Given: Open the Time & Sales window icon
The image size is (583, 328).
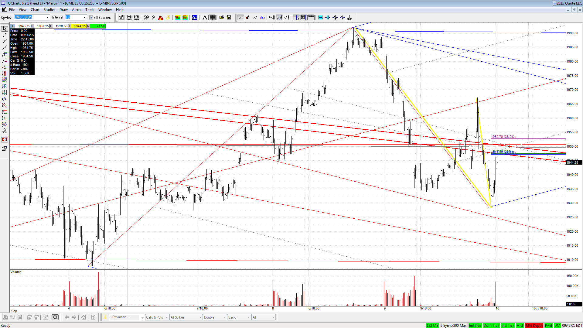Looking at the screenshot, I should coord(129,18).
